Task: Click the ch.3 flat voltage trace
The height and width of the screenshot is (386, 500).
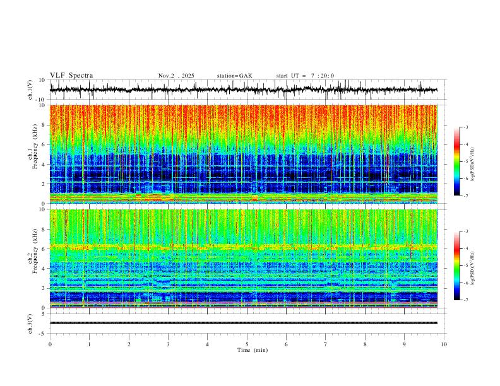Action: pyautogui.click(x=244, y=323)
